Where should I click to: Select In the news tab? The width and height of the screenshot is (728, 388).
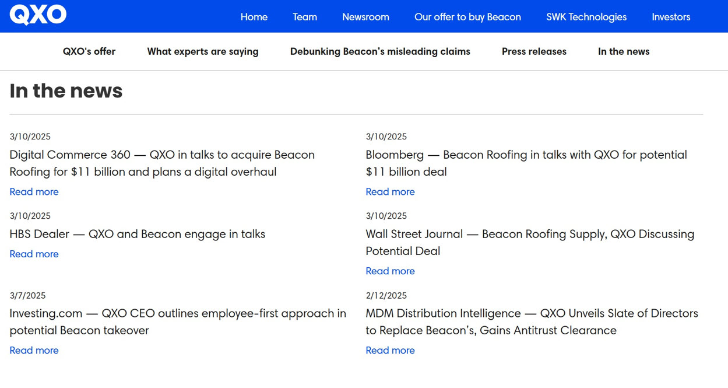coord(623,51)
